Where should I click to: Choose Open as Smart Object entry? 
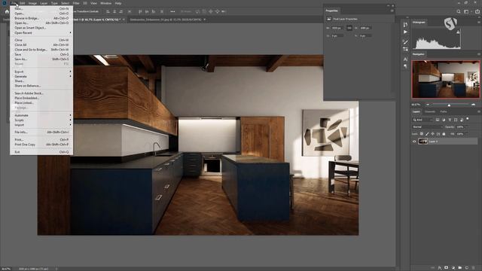click(42, 28)
